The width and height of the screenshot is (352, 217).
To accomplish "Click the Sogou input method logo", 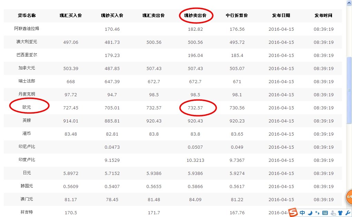I will [293, 212].
